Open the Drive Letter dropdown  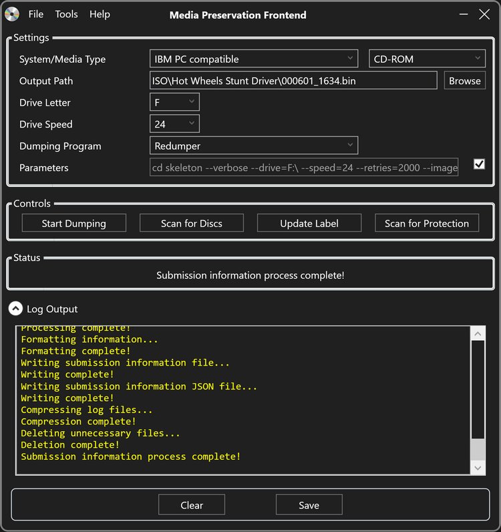[174, 102]
